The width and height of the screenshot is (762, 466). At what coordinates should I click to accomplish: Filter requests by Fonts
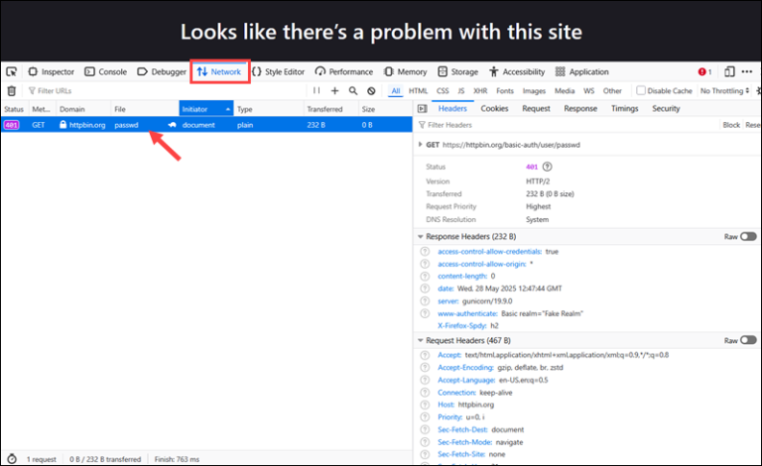click(x=505, y=91)
